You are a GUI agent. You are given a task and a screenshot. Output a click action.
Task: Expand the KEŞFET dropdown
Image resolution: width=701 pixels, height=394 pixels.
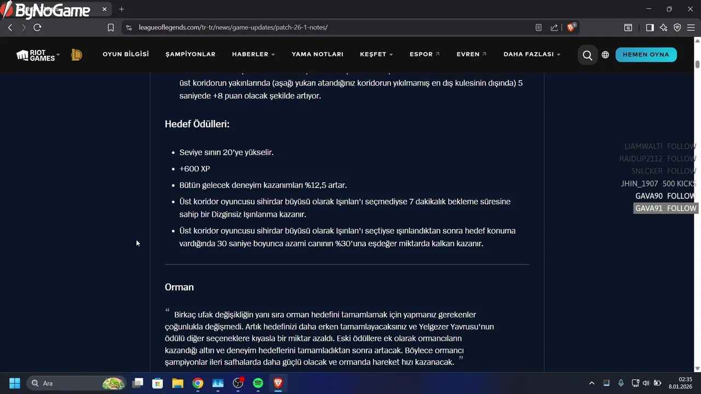[377, 54]
